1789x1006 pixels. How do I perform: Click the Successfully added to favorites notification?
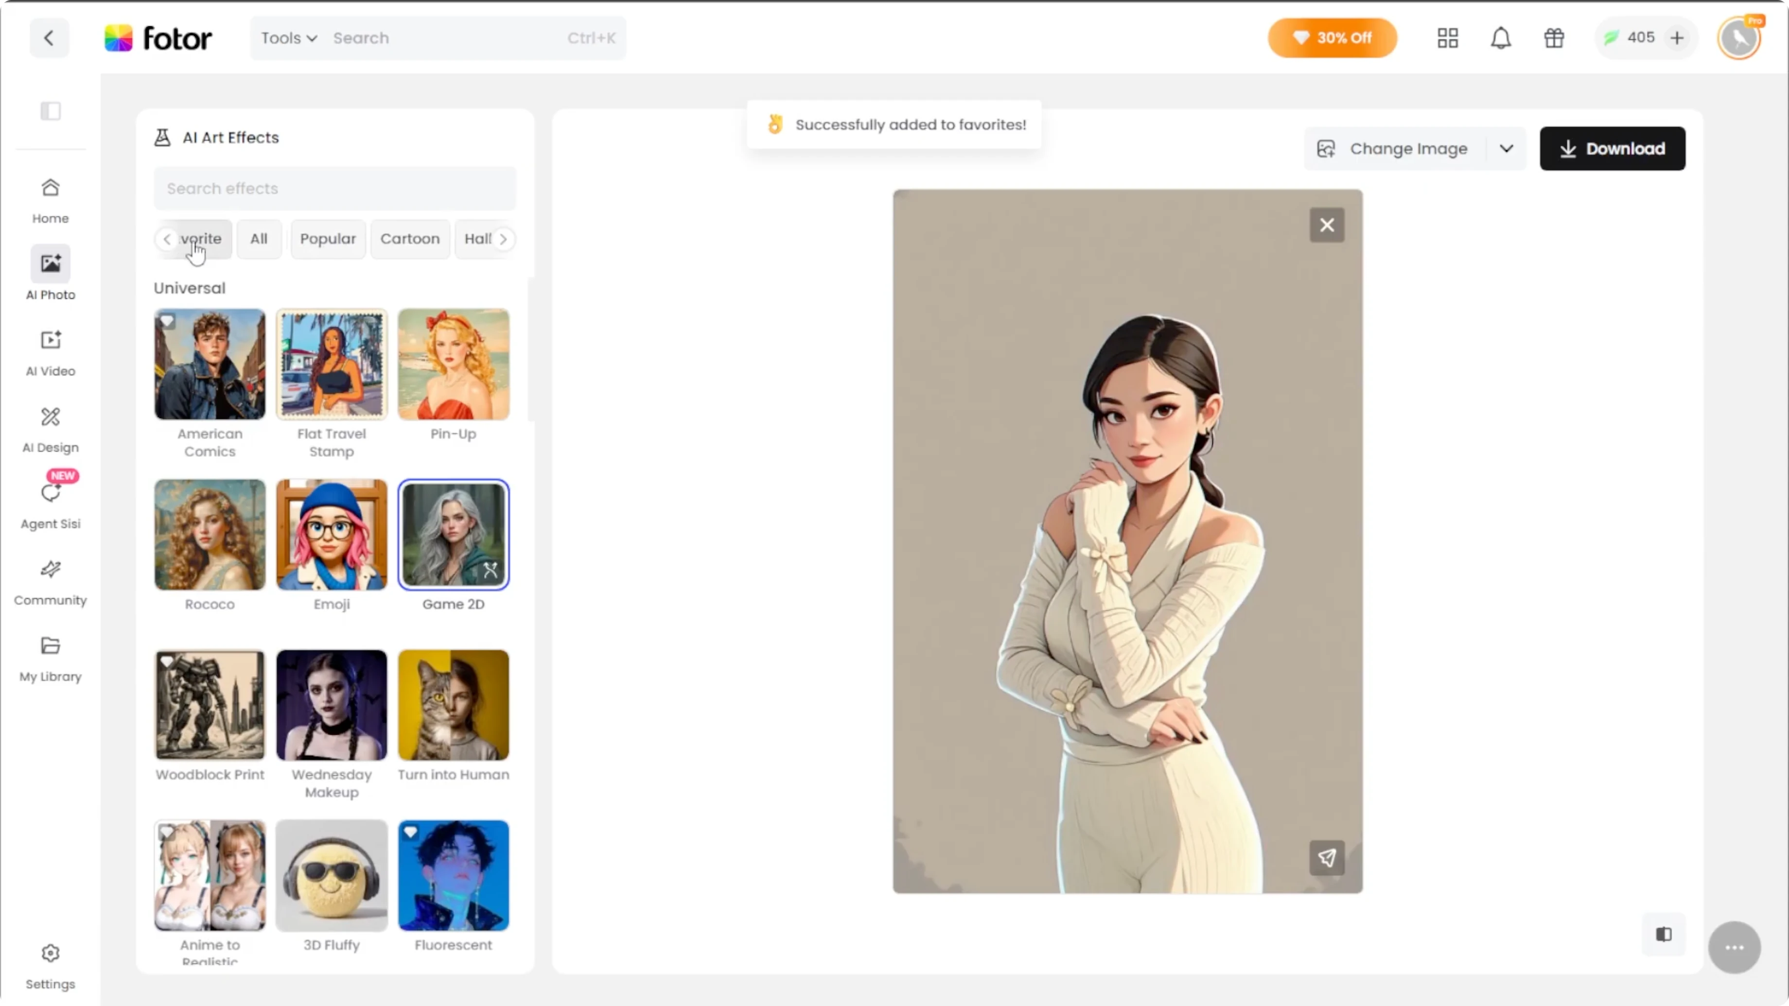894,124
